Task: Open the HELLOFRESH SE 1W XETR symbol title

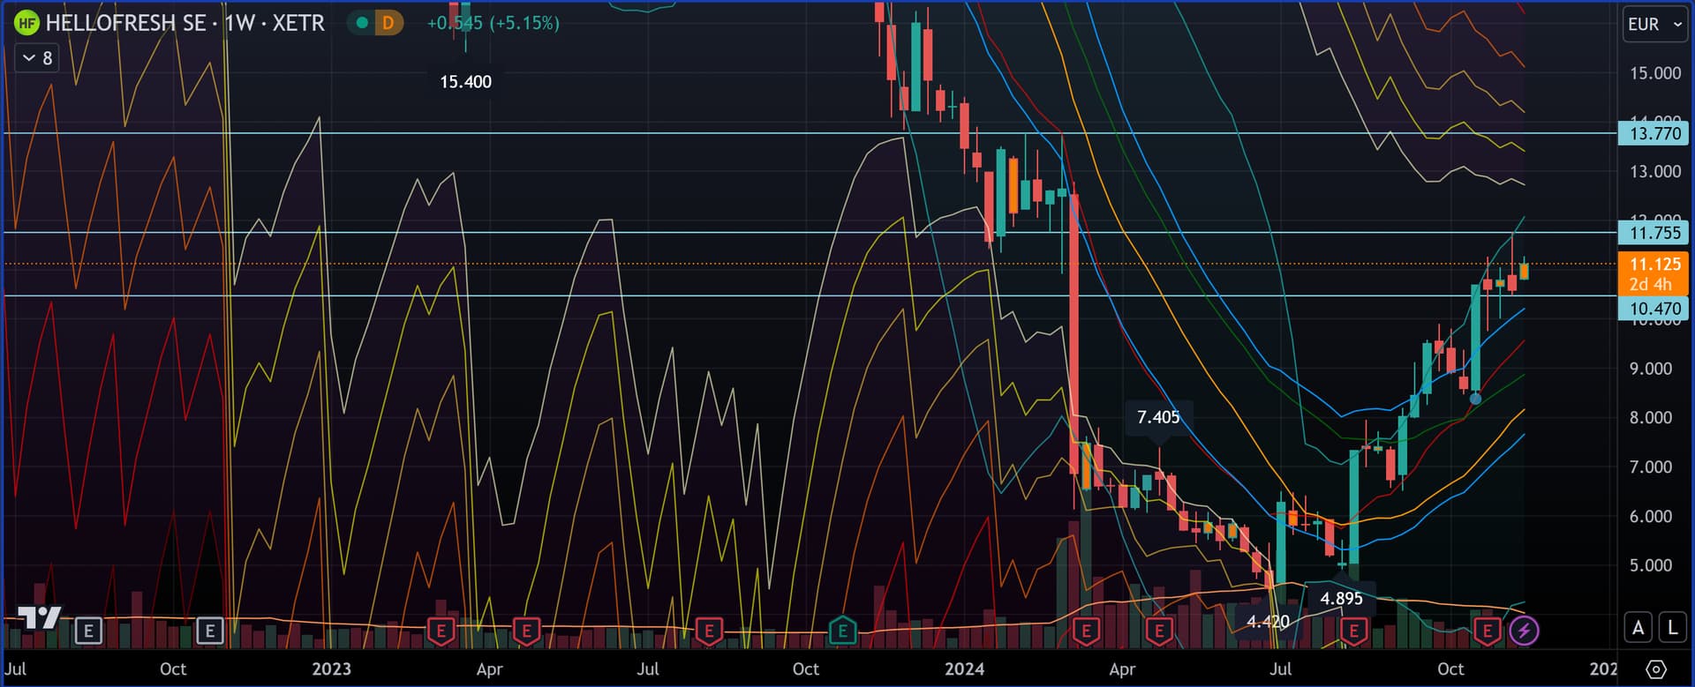Action: 185,23
